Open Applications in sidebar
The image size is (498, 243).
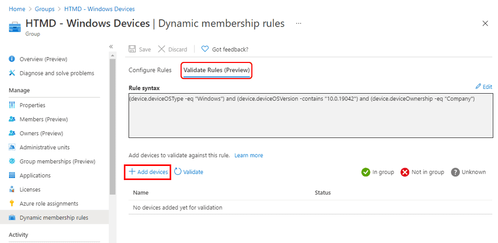tap(35, 175)
